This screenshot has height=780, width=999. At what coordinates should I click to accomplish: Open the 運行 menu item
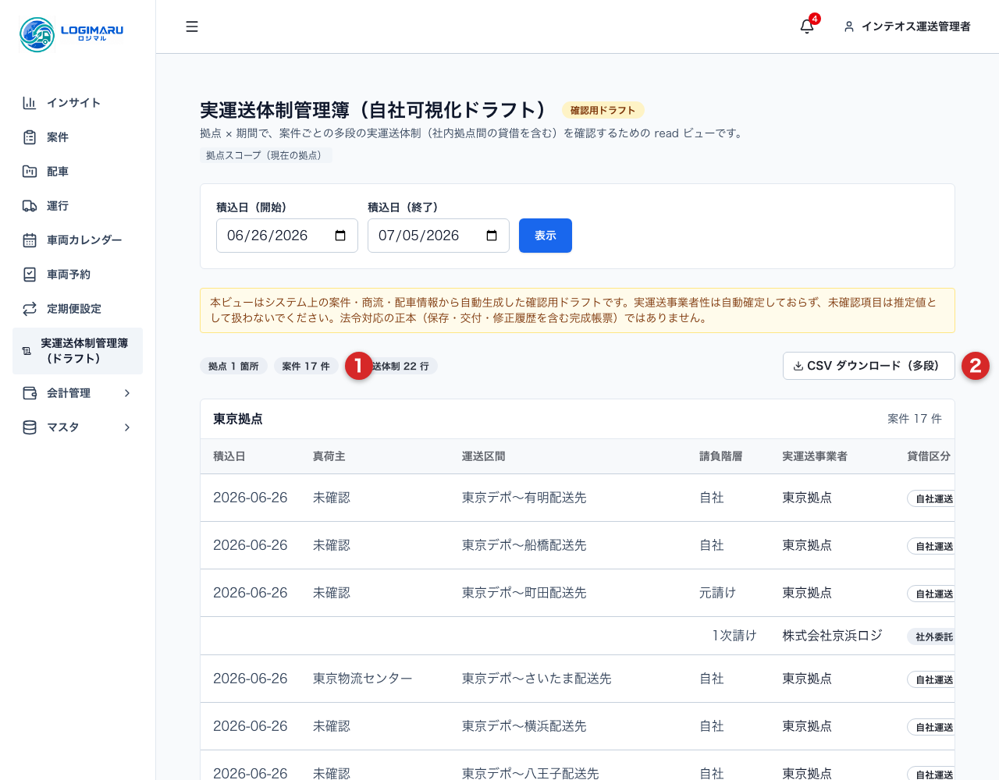77,206
